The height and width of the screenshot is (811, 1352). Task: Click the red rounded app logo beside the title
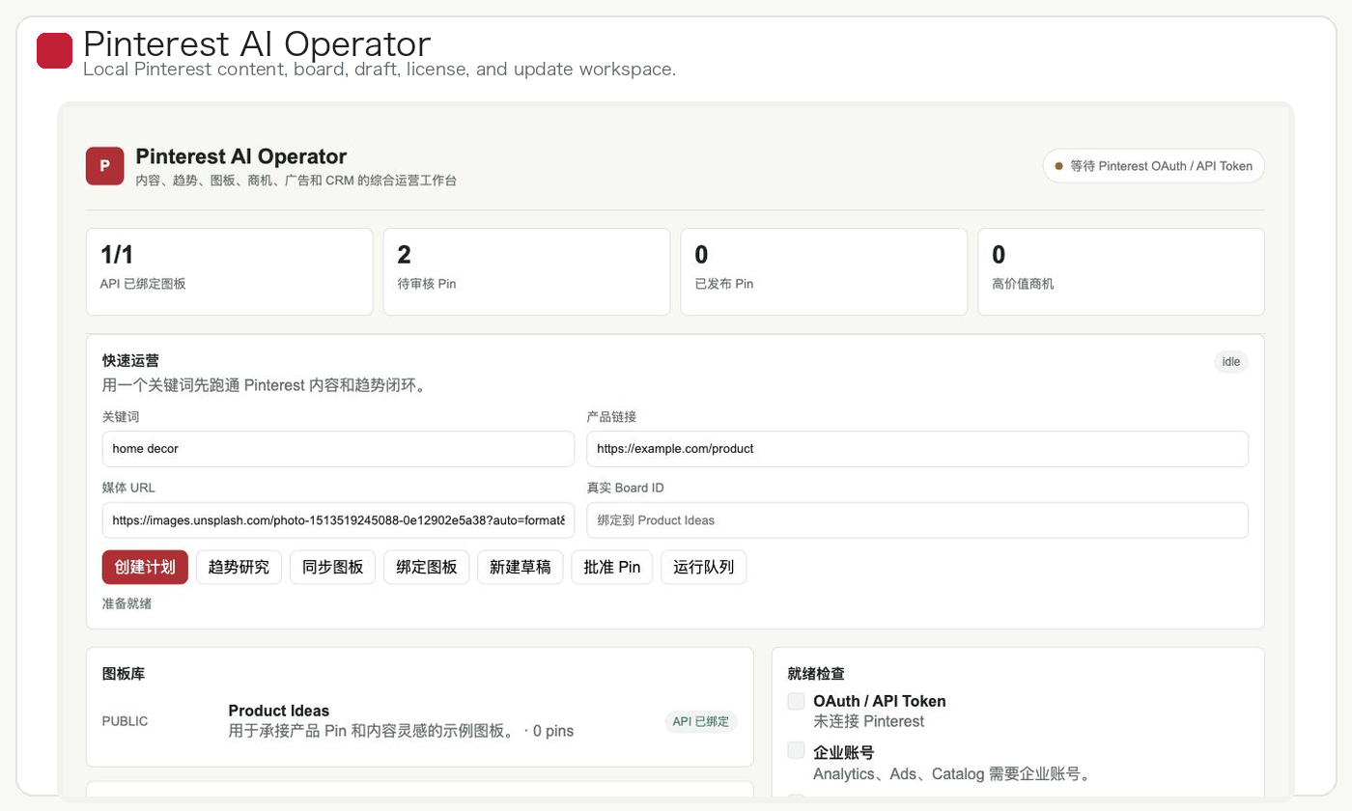click(x=54, y=51)
